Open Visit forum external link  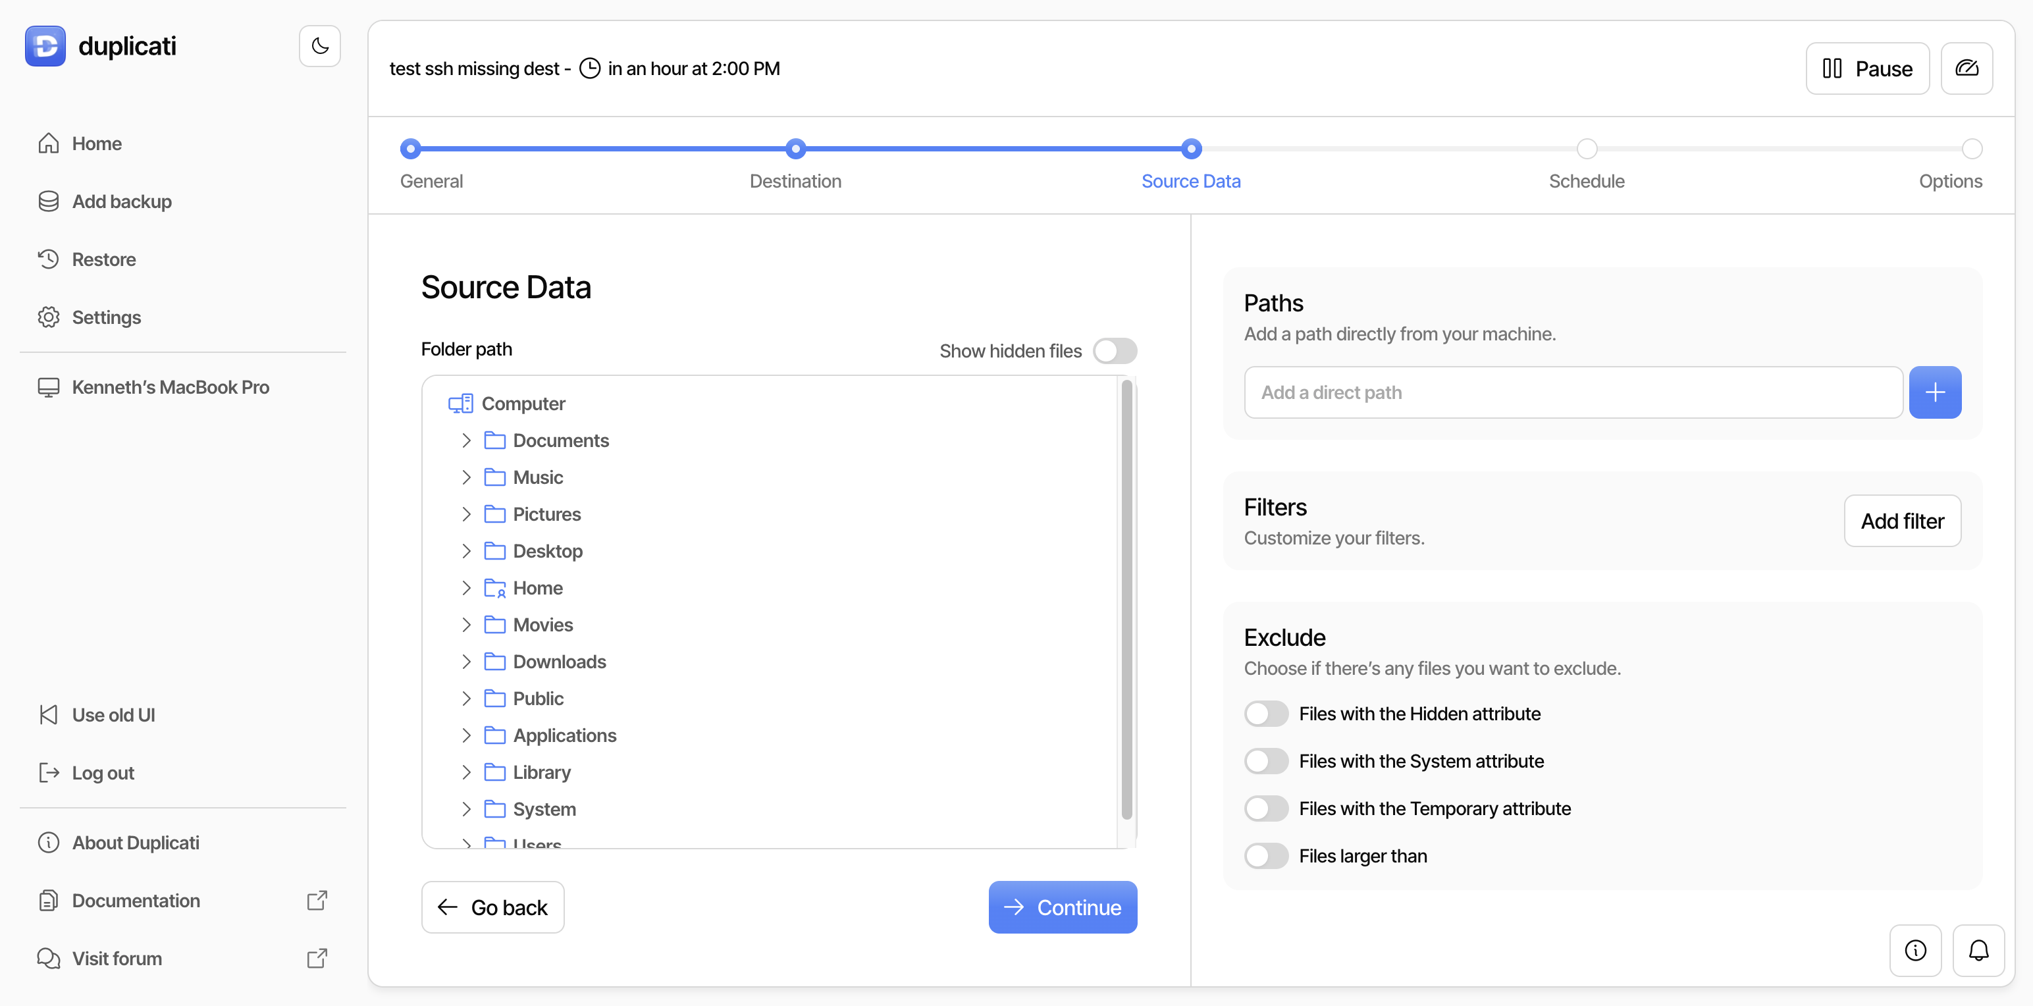pos(117,958)
